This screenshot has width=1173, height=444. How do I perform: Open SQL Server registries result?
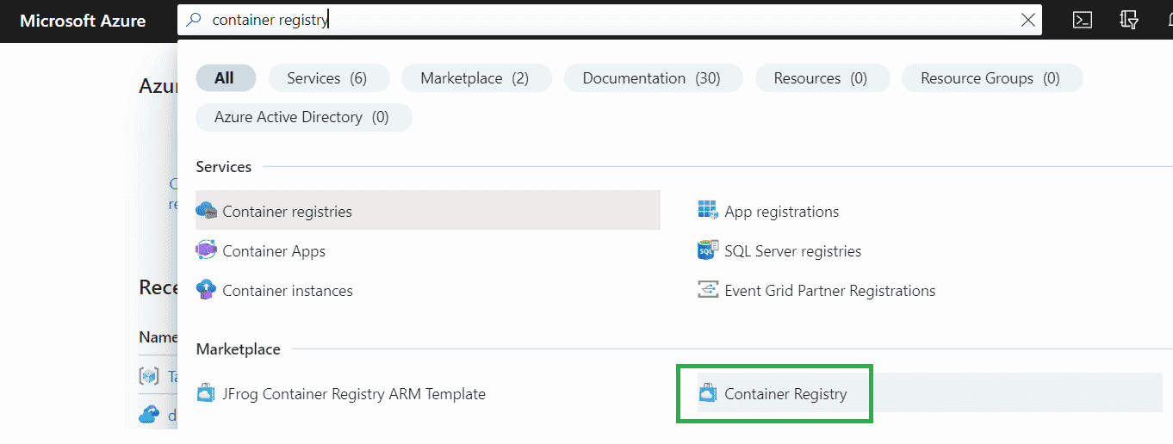(x=793, y=251)
